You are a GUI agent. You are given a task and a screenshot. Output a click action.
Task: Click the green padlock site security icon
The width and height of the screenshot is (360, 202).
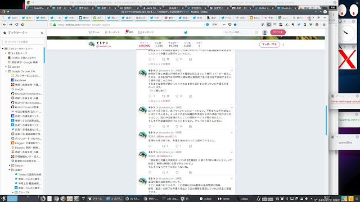tap(55, 25)
